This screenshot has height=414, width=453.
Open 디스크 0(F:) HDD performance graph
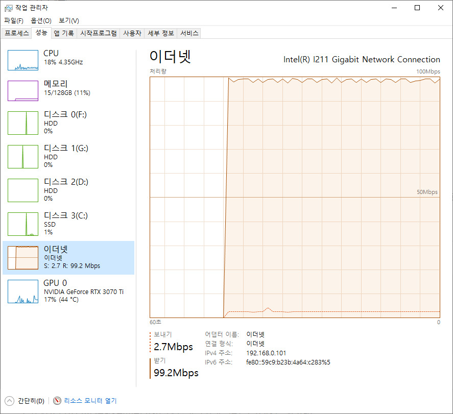click(x=23, y=123)
